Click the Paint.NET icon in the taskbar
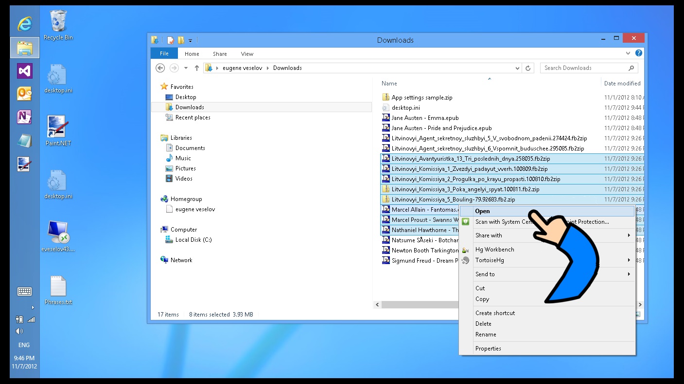The width and height of the screenshot is (684, 384). [24, 164]
